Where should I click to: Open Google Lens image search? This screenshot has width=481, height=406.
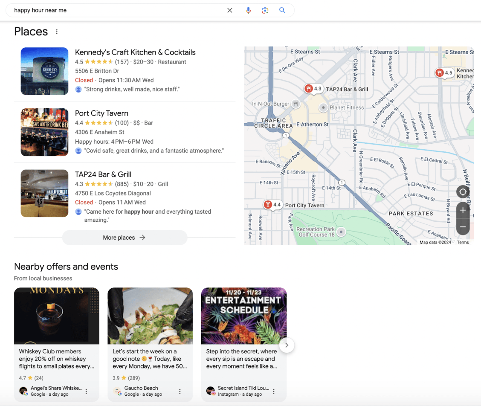[265, 10]
